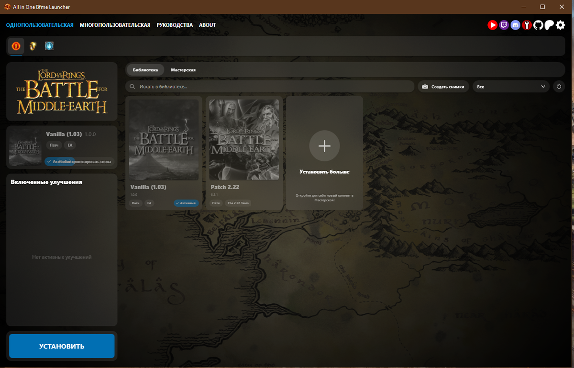The height and width of the screenshot is (368, 574).
Task: Switch to ОДНОПОЛЬЗОВАТЕЛЬСКАЯ tab
Action: coord(40,25)
